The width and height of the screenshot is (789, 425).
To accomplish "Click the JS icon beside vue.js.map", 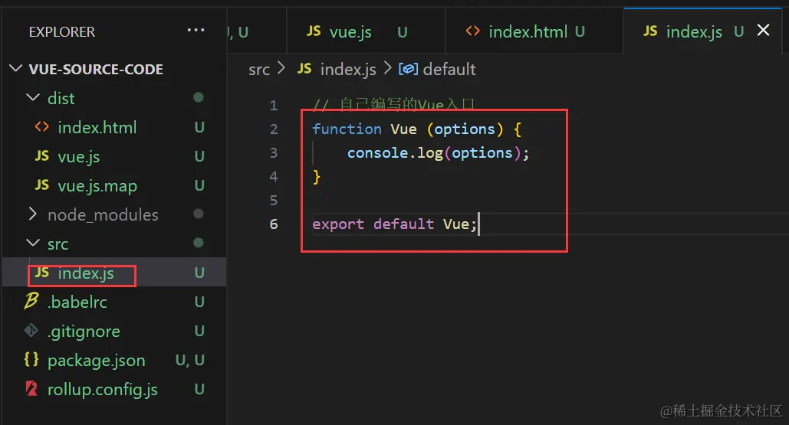I will pyautogui.click(x=42, y=185).
